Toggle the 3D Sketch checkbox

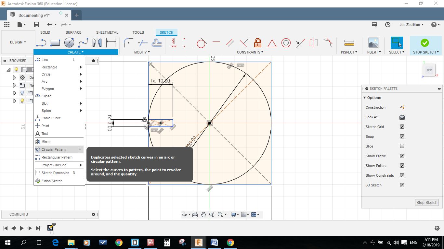coord(402,185)
